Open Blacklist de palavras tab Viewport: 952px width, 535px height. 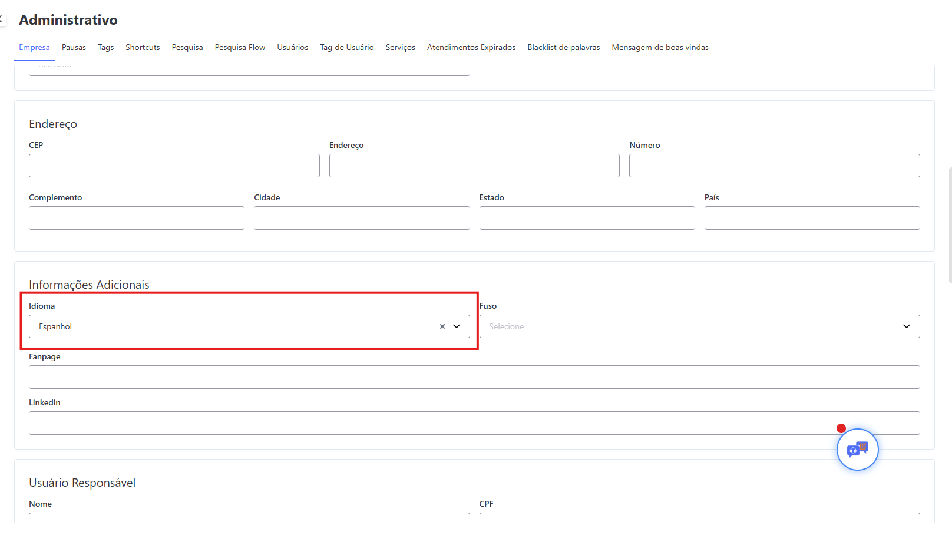(x=563, y=48)
